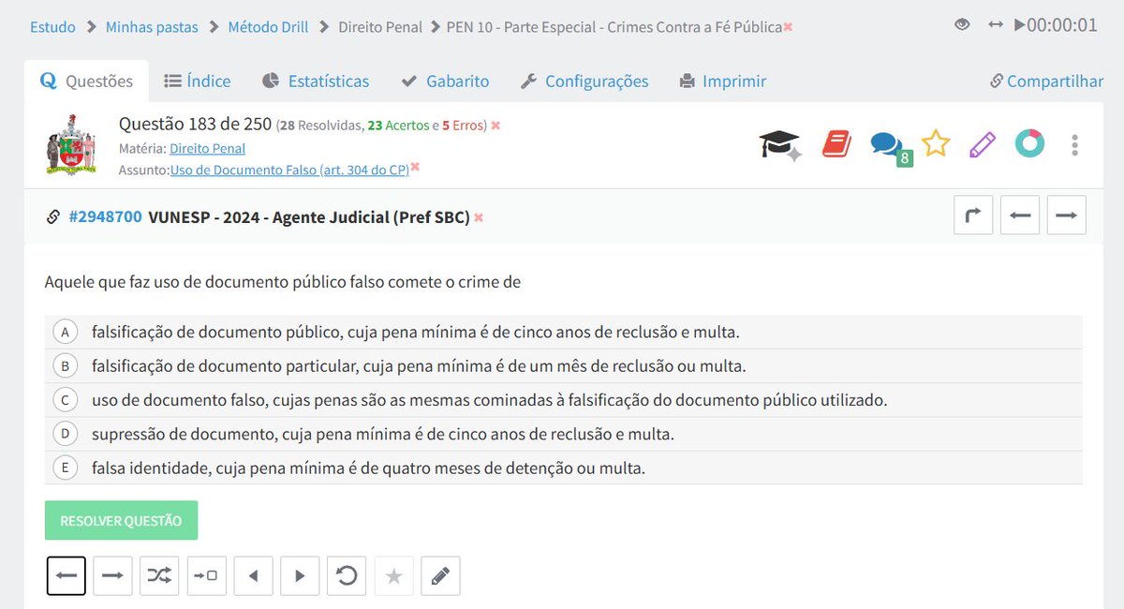Click the bottom toolbar long left arrow button
This screenshot has width=1124, height=609.
67,576
